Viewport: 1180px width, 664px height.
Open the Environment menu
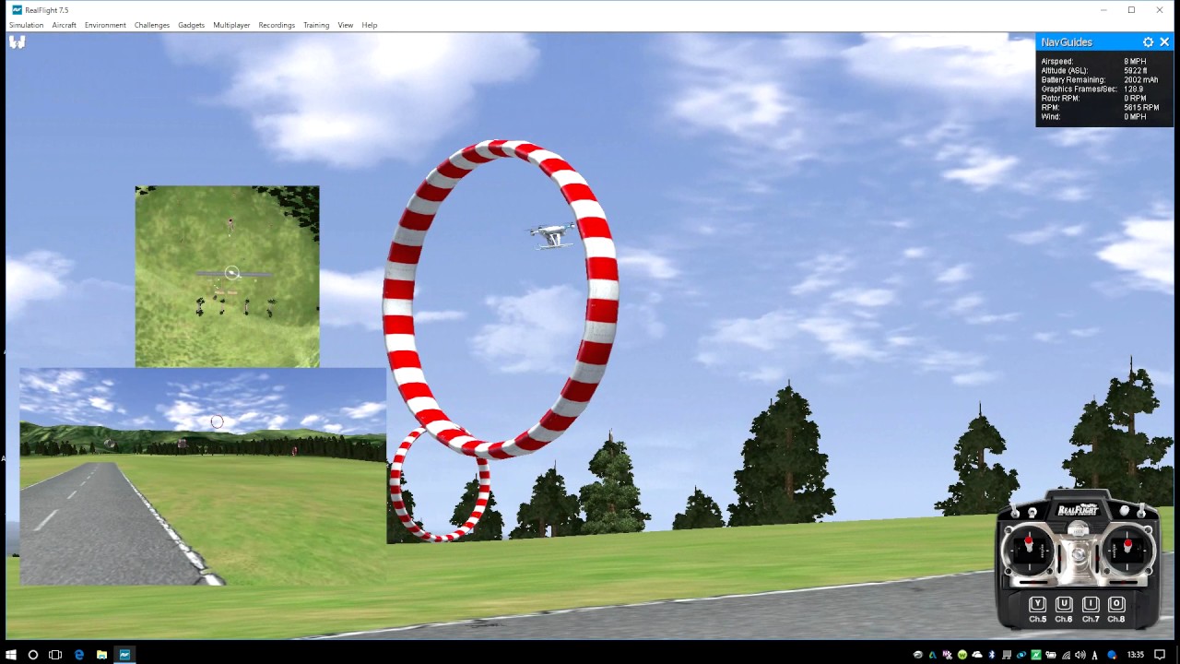tap(105, 25)
